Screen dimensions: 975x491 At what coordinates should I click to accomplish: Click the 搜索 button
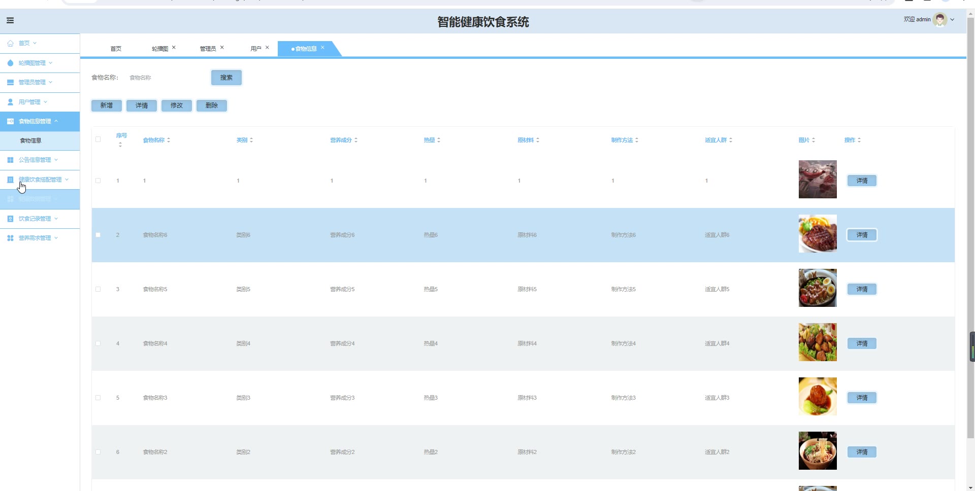click(x=226, y=78)
